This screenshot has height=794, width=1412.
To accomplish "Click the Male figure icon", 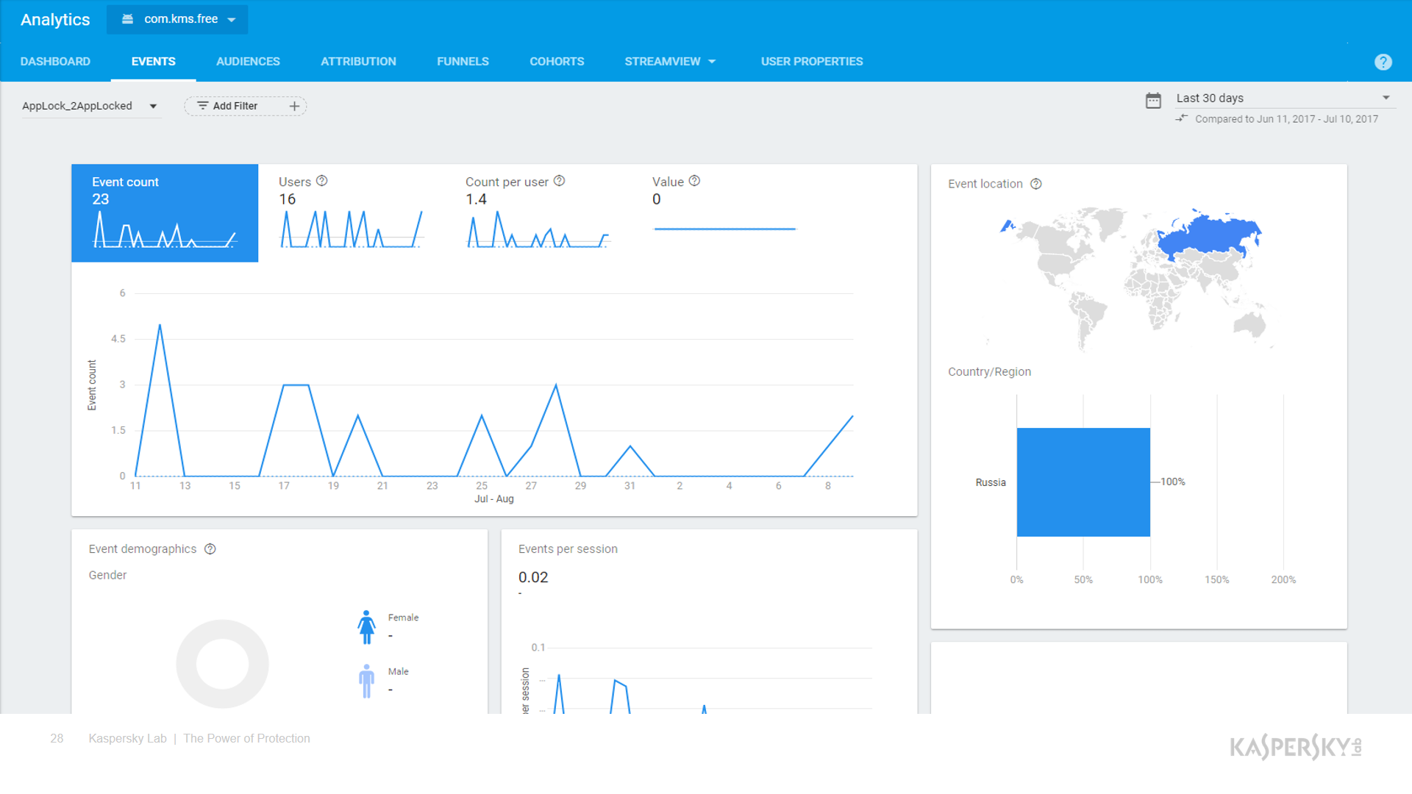I will click(x=366, y=681).
